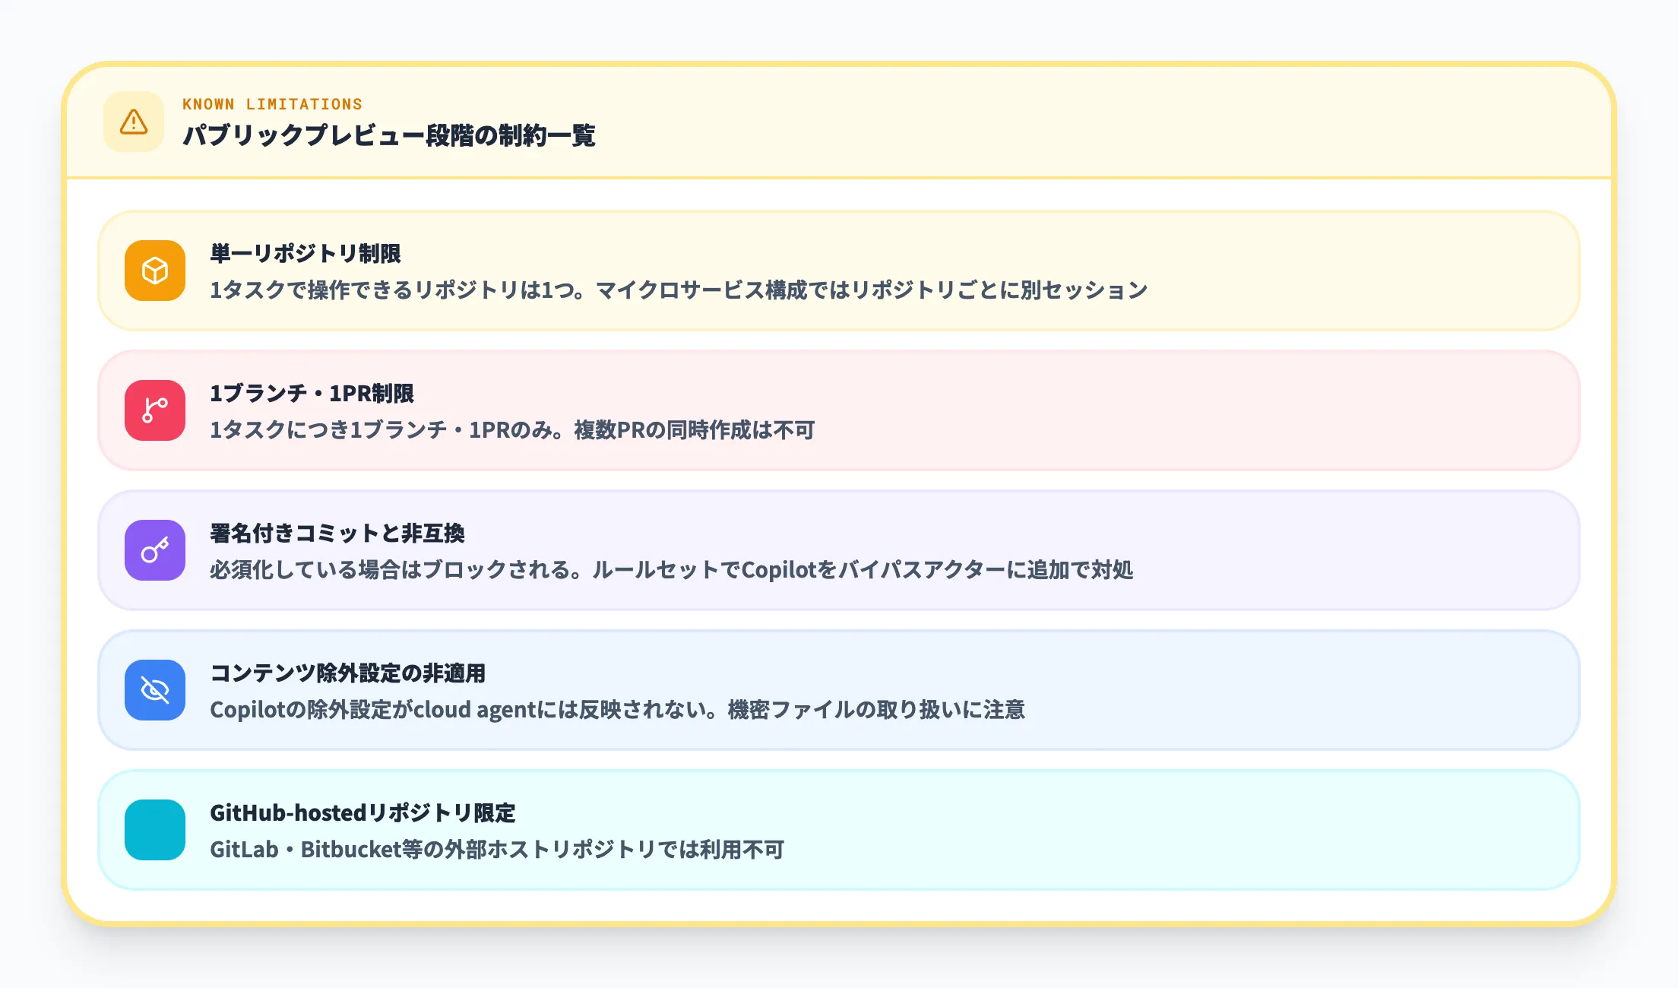Click the GitLab・Bitbucket description text
The height and width of the screenshot is (988, 1678).
click(x=499, y=850)
